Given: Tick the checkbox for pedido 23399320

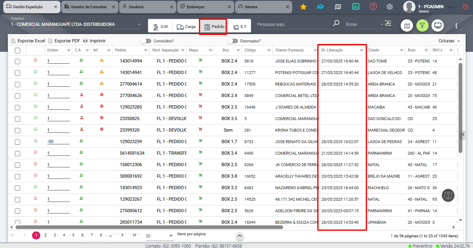Looking at the screenshot, I should [x=18, y=130].
